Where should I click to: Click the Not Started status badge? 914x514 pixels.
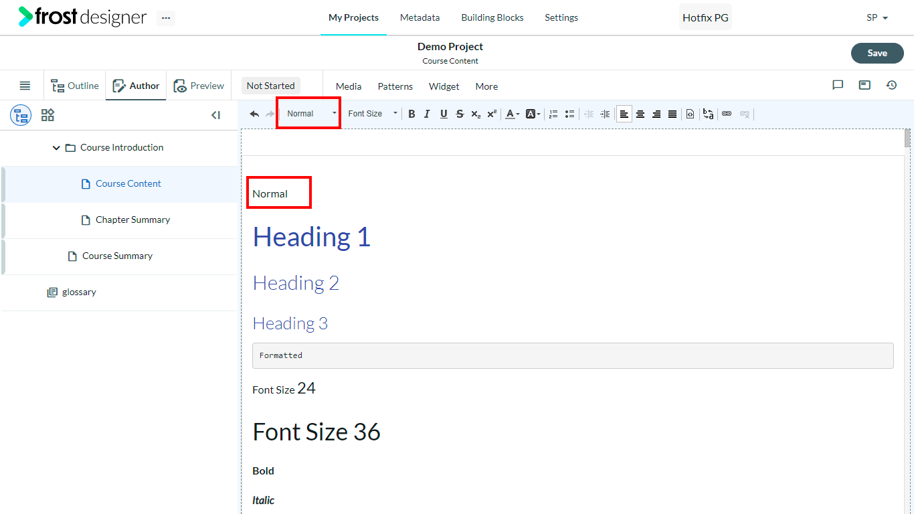[270, 86]
